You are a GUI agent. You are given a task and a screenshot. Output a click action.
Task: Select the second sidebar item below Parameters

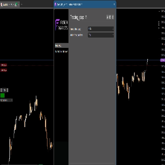[61, 52]
